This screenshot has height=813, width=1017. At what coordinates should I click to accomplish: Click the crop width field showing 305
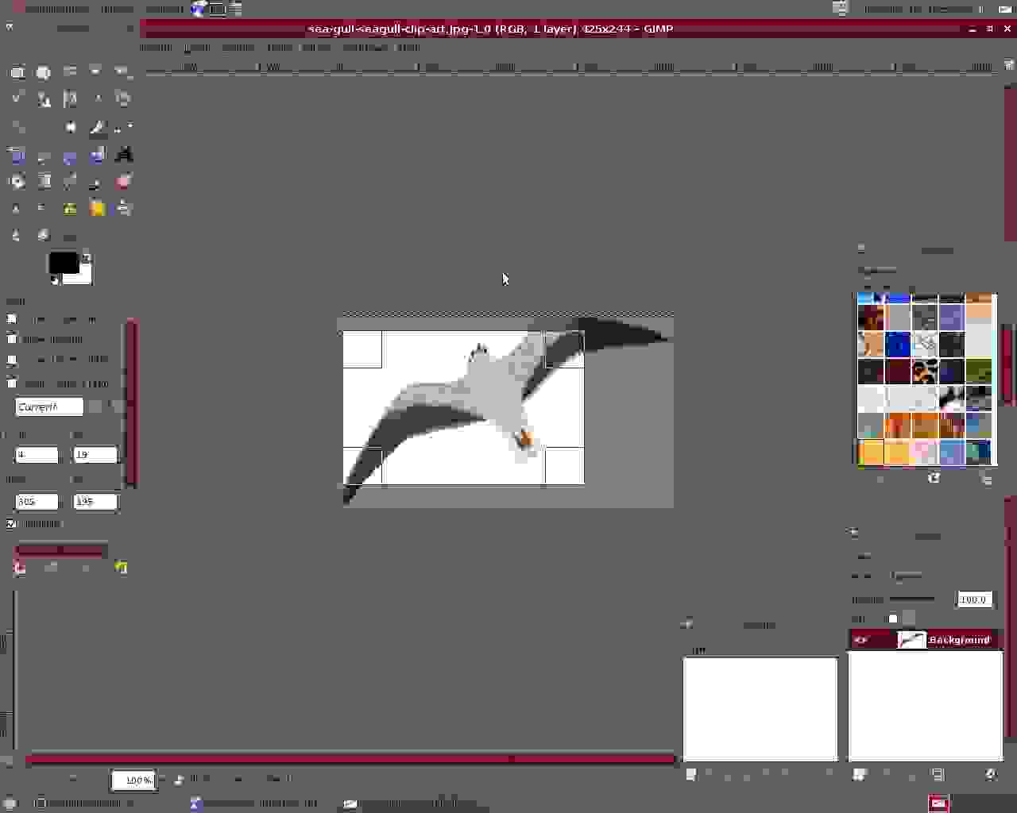pos(37,502)
